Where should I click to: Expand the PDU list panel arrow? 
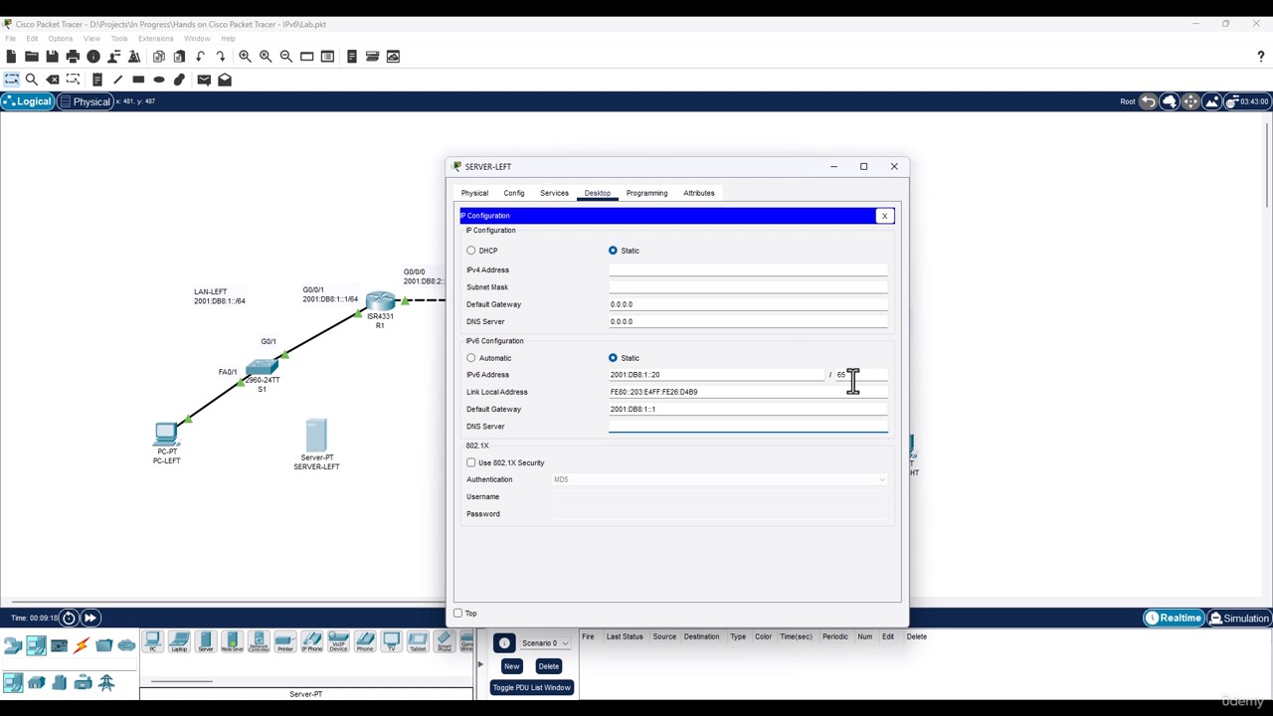(479, 664)
